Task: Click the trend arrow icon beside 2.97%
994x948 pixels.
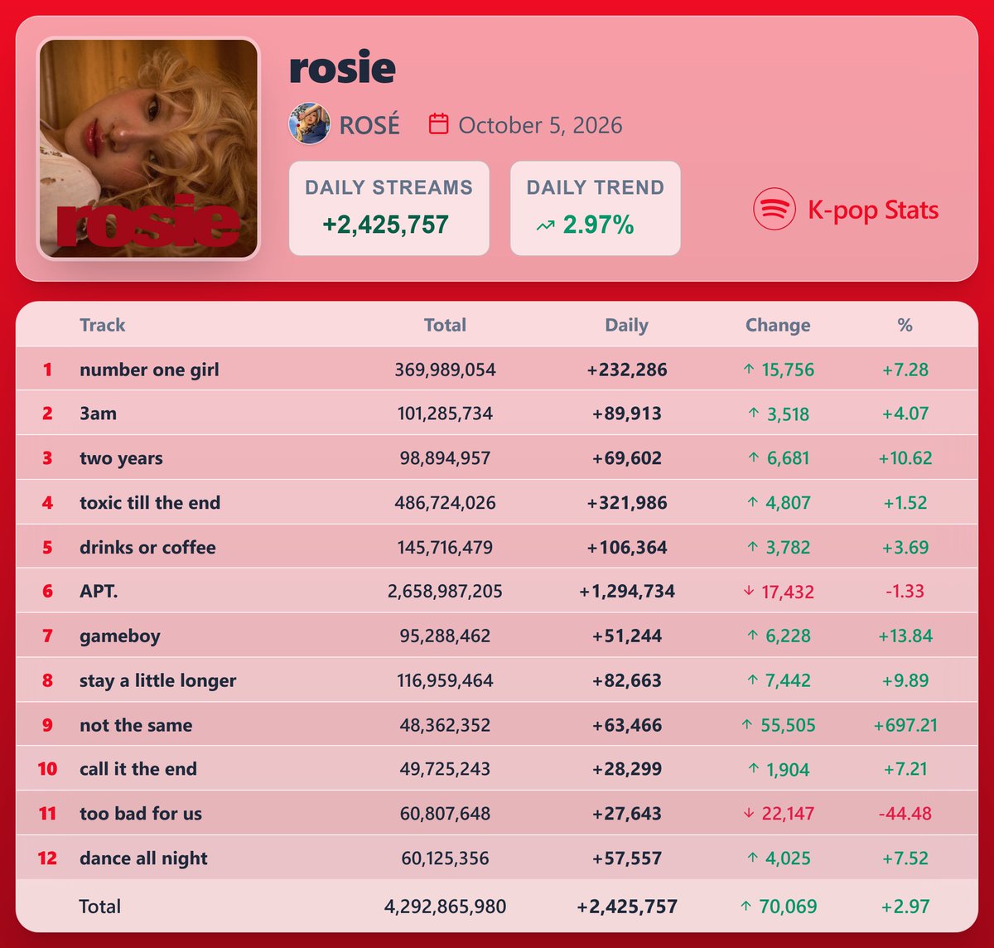Action: point(545,225)
